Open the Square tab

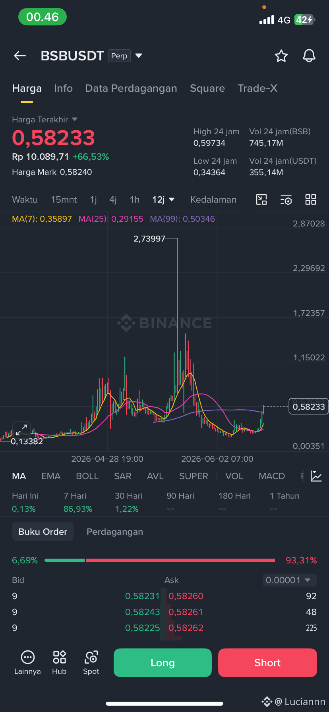207,88
